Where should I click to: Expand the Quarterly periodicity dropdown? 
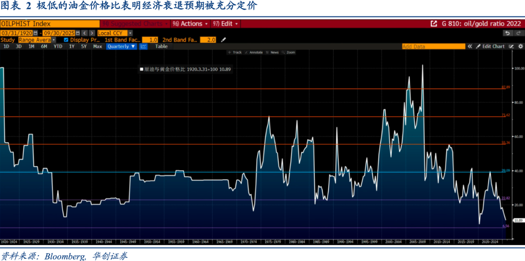point(122,47)
